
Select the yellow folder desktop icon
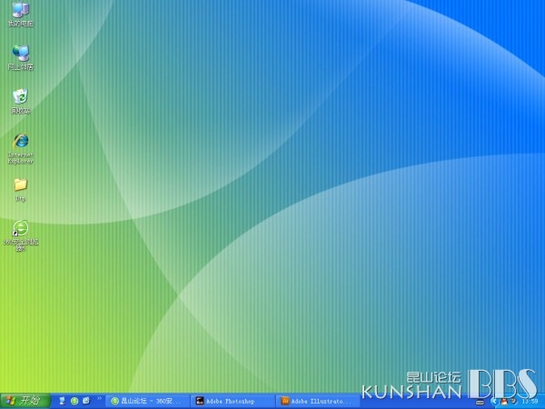point(21,190)
